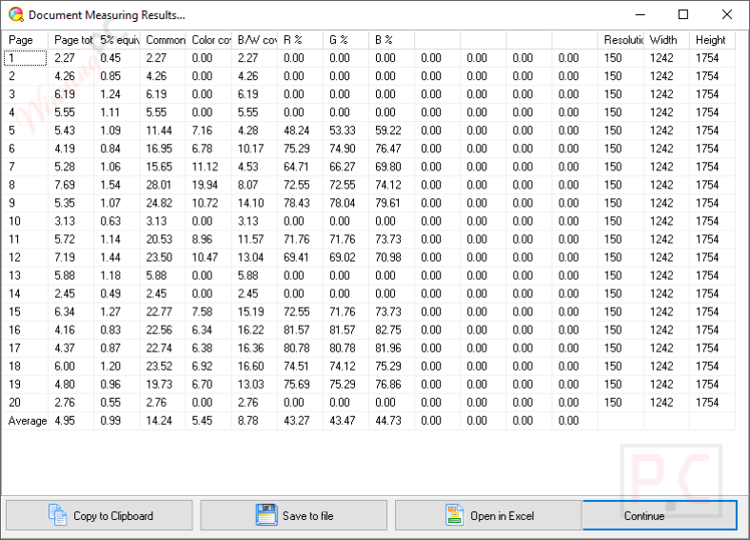The width and height of the screenshot is (750, 540).
Task: Click the 48.24 R % value
Action: coord(296,130)
